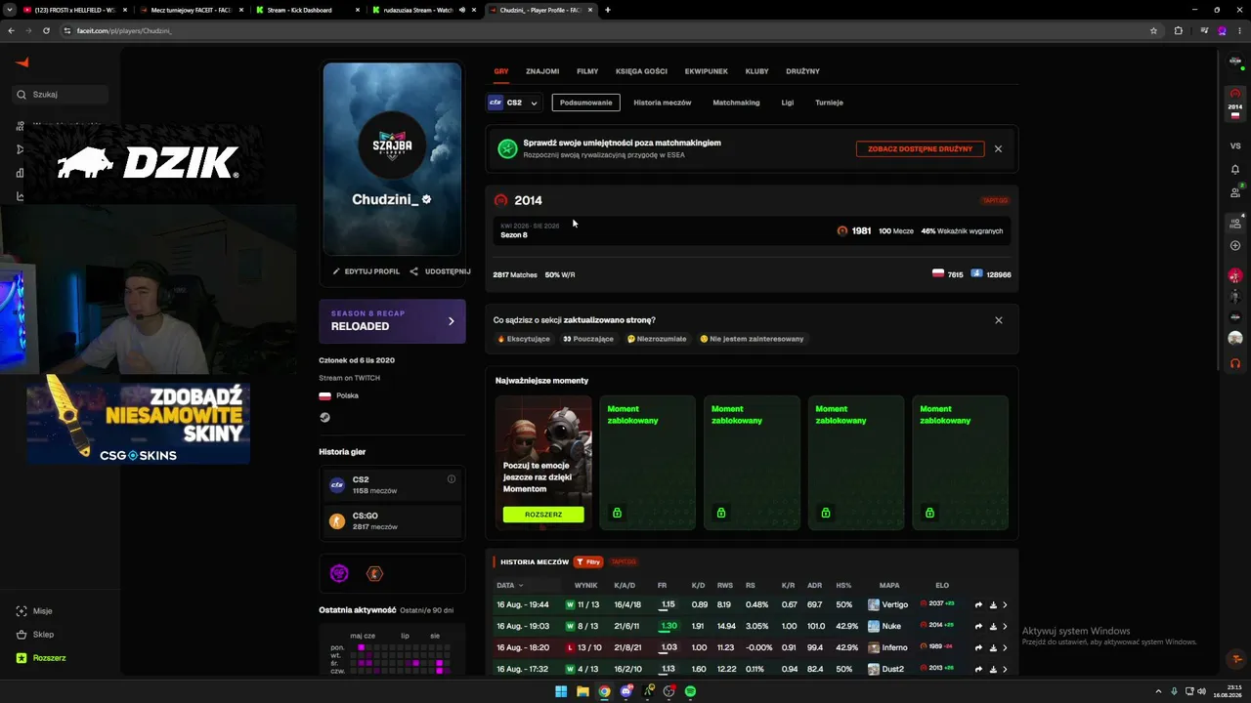Open the CSGO Skins advertisement banner
Image resolution: width=1251 pixels, height=703 pixels.
138,422
